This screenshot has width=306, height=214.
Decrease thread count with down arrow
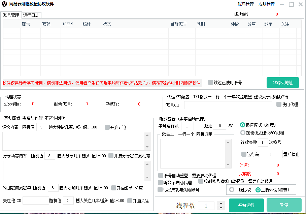(x=221, y=208)
